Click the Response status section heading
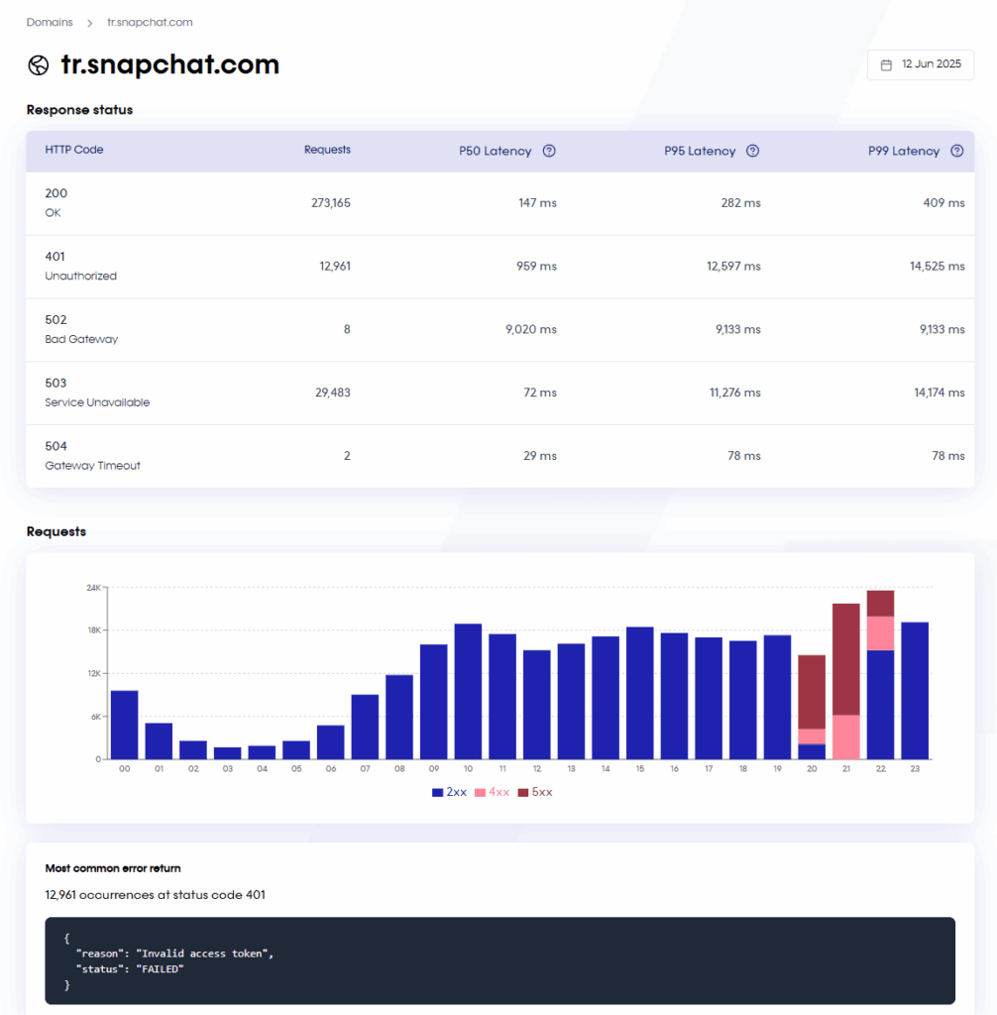Screen dimensions: 997x1015 pos(79,110)
